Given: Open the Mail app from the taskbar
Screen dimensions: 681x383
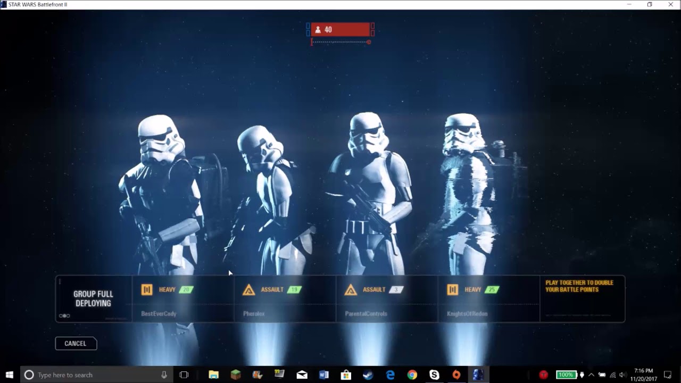Looking at the screenshot, I should 302,375.
